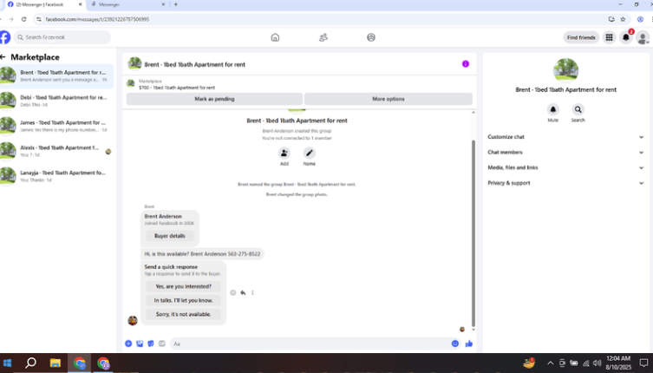The width and height of the screenshot is (653, 373).
Task: Click Find friends button
Action: tap(581, 37)
